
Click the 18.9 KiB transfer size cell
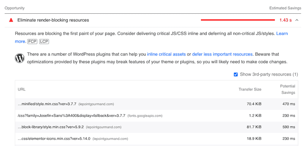pyautogui.click(x=254, y=139)
